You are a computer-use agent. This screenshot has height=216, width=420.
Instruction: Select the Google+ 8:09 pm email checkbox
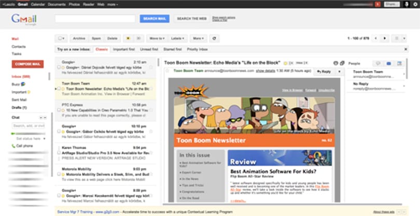click(59, 196)
